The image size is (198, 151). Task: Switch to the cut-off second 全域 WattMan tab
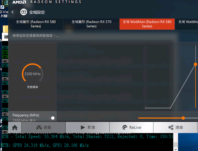pyautogui.click(x=187, y=24)
